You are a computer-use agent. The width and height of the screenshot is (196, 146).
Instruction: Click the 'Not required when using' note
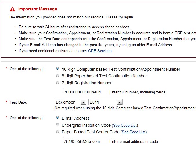[x=125, y=108]
